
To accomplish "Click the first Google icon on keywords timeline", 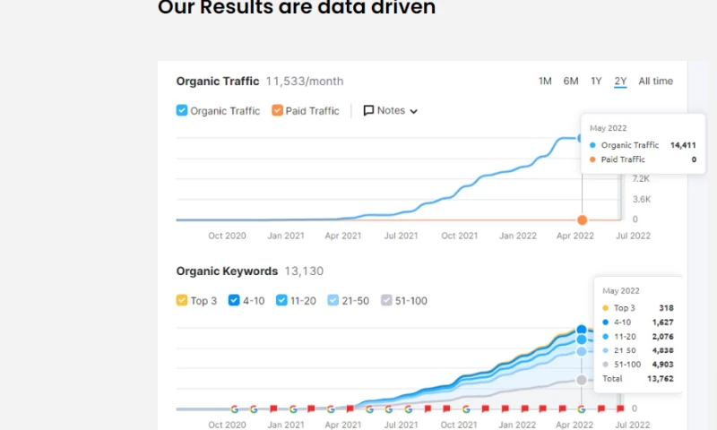I will tap(235, 408).
